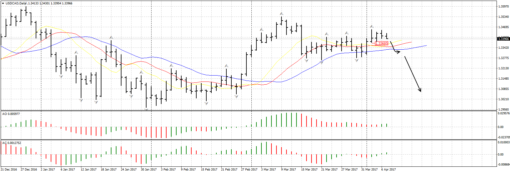The width and height of the screenshot is (510, 173).
Task: Click the AC 0.0012752 indicator label
Action: point(12,143)
